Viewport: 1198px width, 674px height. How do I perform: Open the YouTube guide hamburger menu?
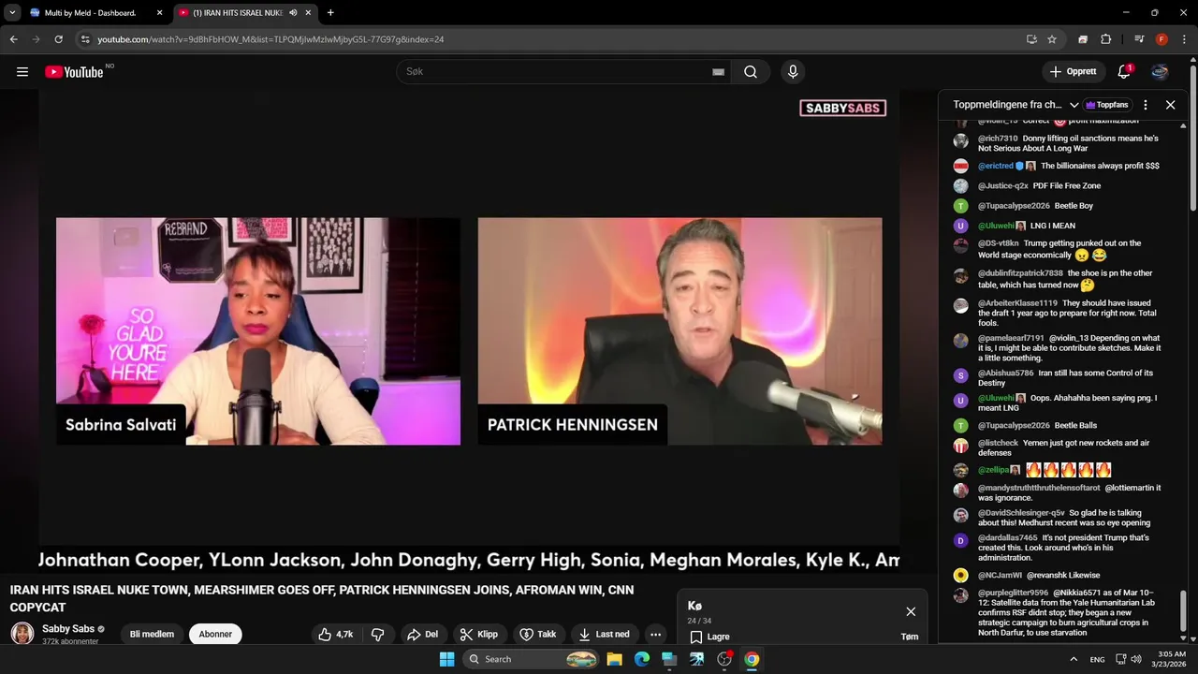pos(22,72)
